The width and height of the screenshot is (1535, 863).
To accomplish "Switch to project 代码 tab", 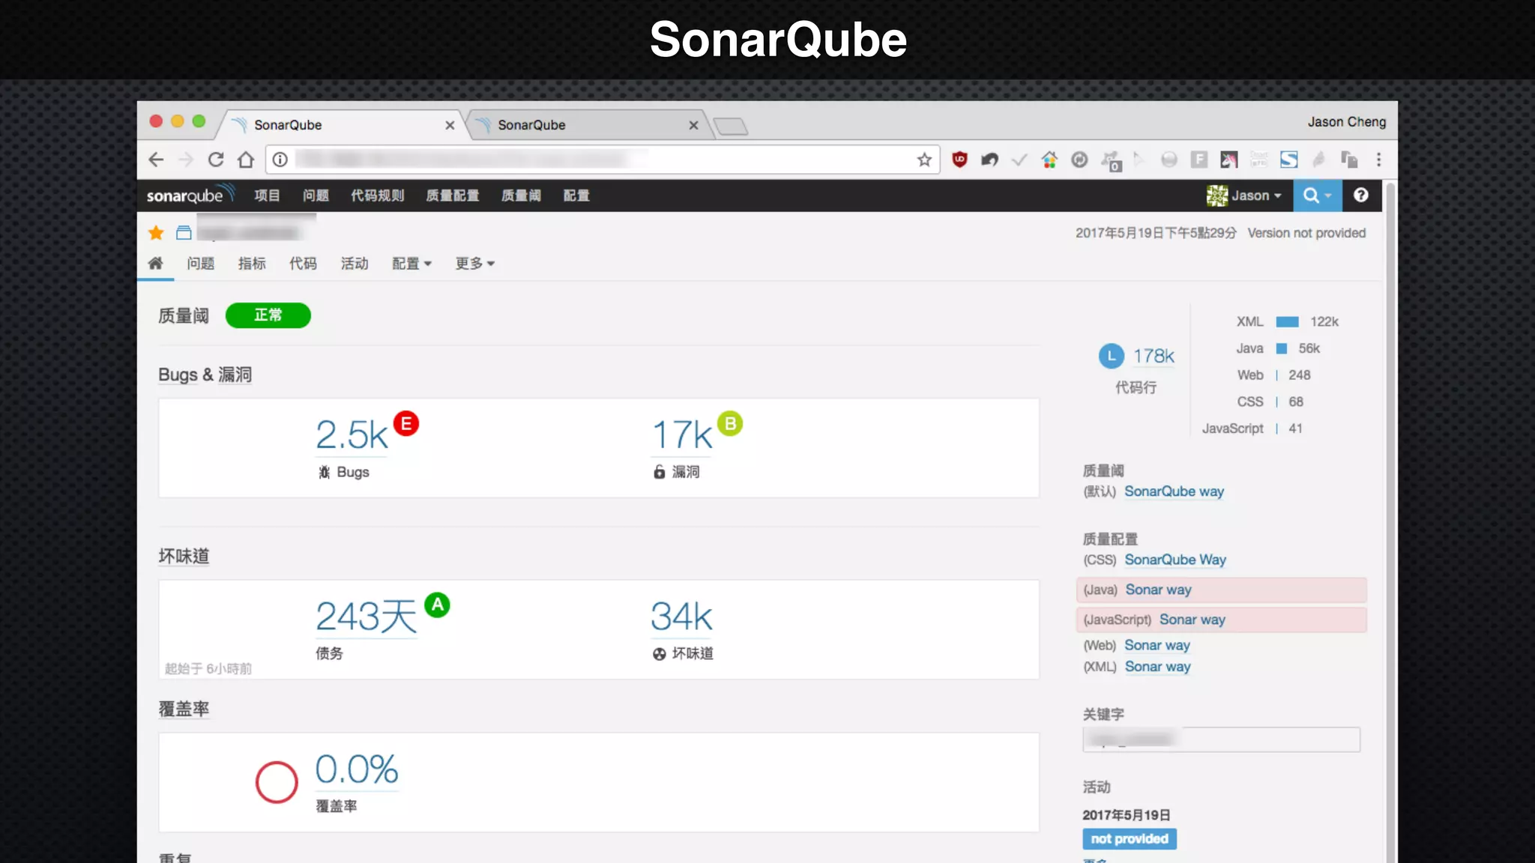I will pos(303,264).
